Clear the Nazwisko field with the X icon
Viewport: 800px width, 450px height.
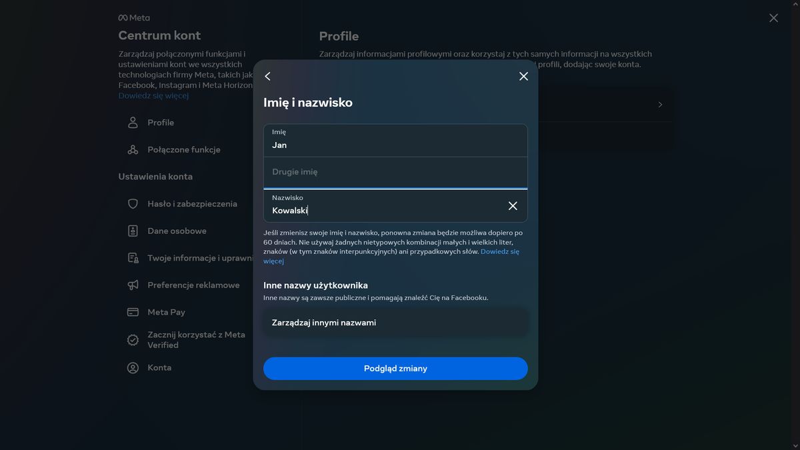pyautogui.click(x=512, y=205)
